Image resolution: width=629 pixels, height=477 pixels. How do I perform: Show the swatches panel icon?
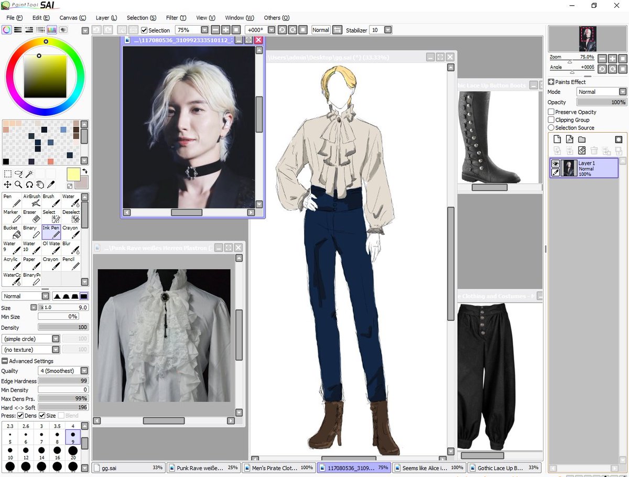[52, 30]
